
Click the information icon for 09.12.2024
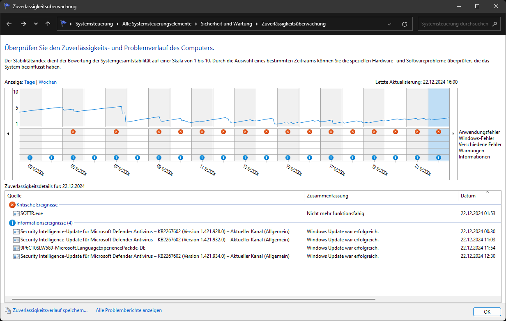coord(159,158)
